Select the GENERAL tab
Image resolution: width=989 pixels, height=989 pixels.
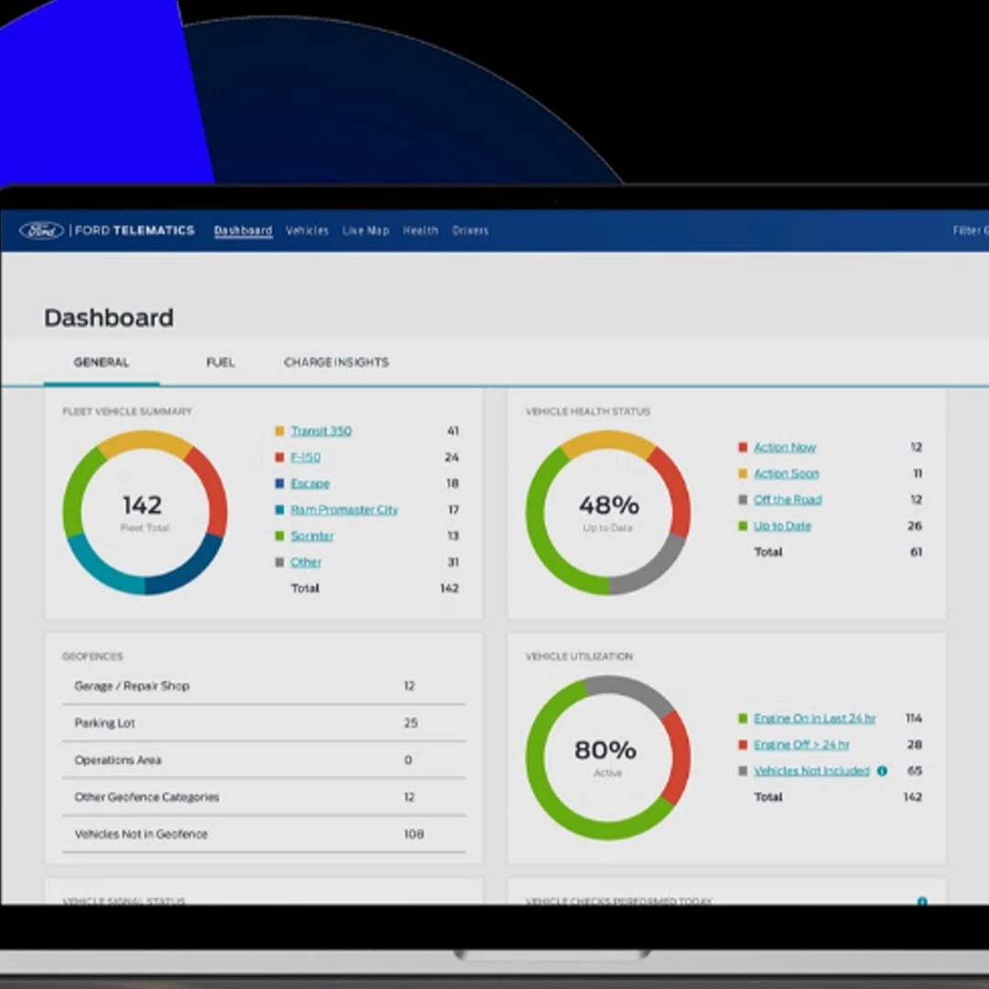pos(102,363)
